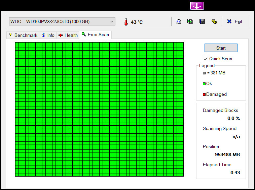Click the Scanning Speed n/a value
Image resolution: width=255 pixels, height=190 pixels.
[x=236, y=136]
